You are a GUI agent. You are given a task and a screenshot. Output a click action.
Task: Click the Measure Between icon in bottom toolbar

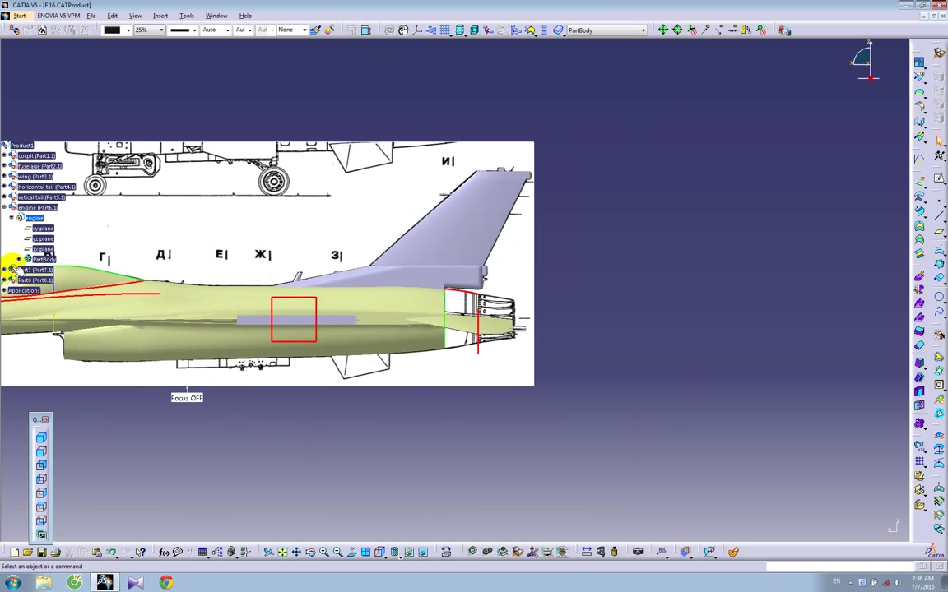[587, 552]
